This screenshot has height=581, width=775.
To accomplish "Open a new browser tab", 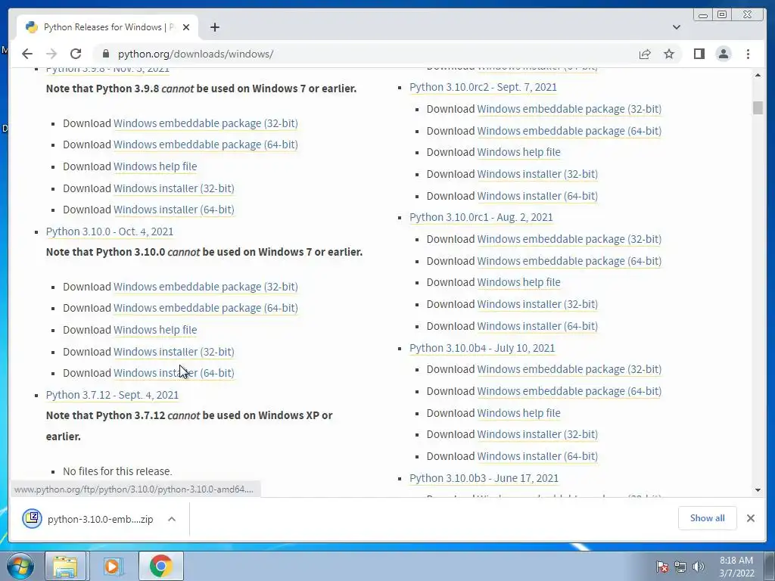I will (214, 27).
